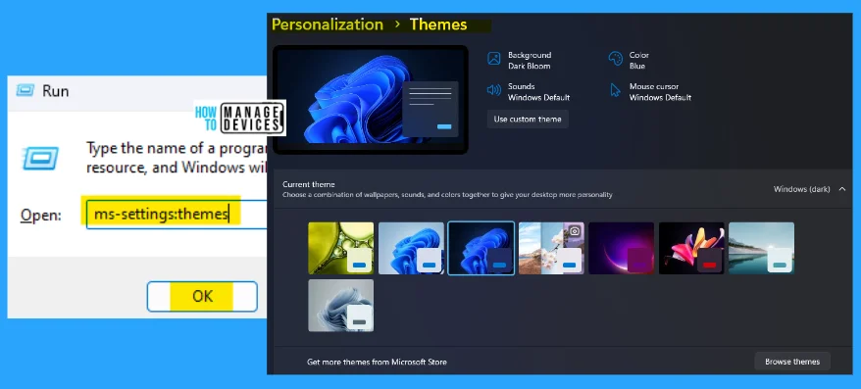
Task: Click the Themes breadcrumb title
Action: (438, 24)
